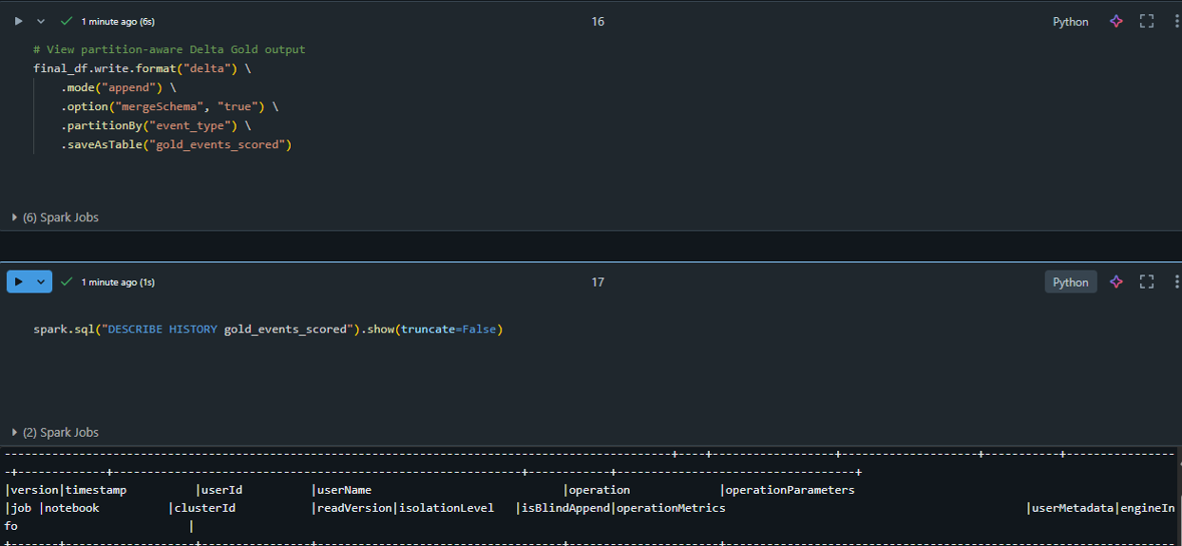1182x546 pixels.
Task: Click the readVersion column header in output
Action: (x=354, y=508)
